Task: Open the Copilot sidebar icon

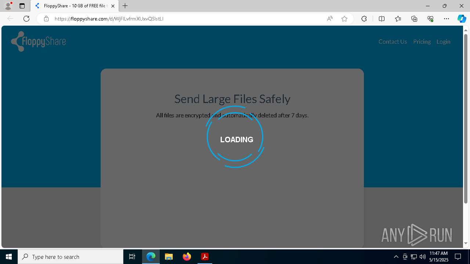Action: click(x=462, y=19)
